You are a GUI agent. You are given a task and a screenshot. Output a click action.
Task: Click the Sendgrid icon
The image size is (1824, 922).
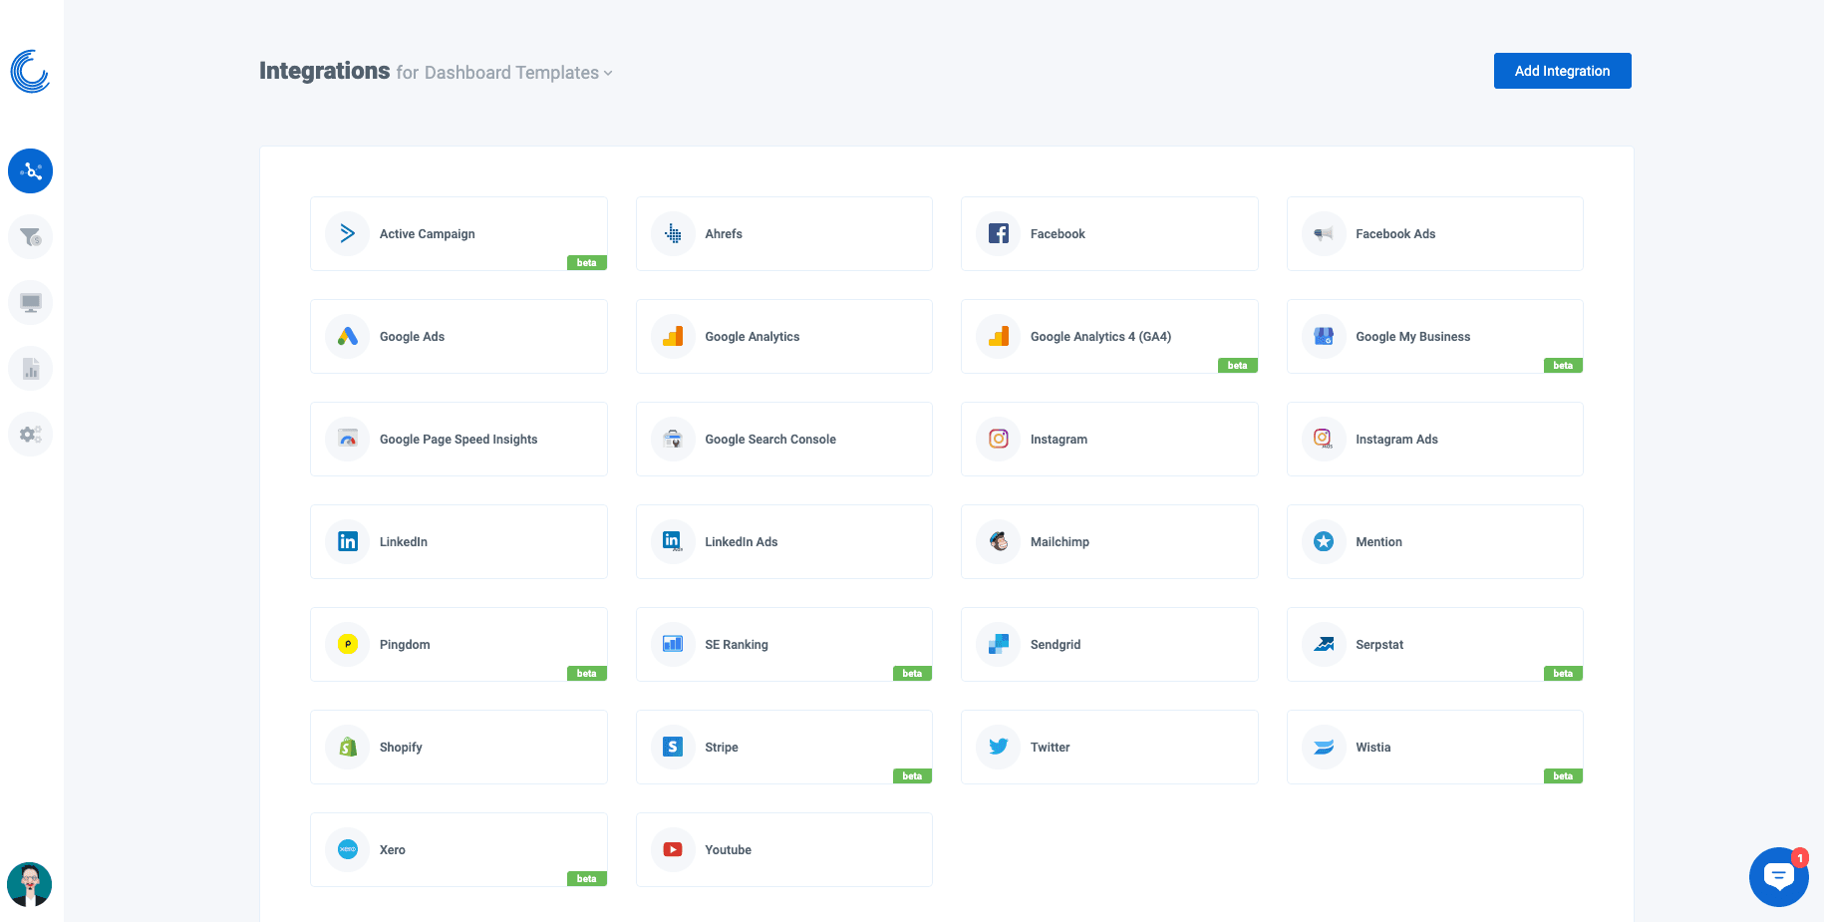click(x=998, y=644)
